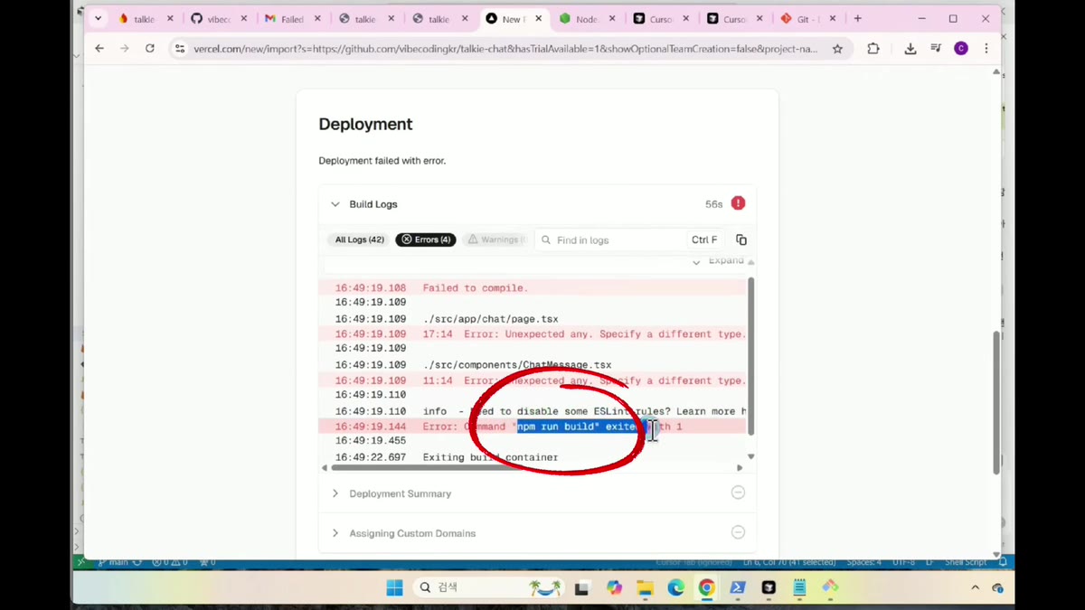1085x610 pixels.
Task: Go back with the browser back arrow
Action: (99, 49)
